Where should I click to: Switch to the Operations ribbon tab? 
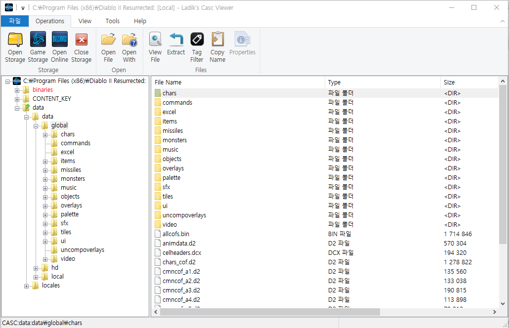coord(50,21)
